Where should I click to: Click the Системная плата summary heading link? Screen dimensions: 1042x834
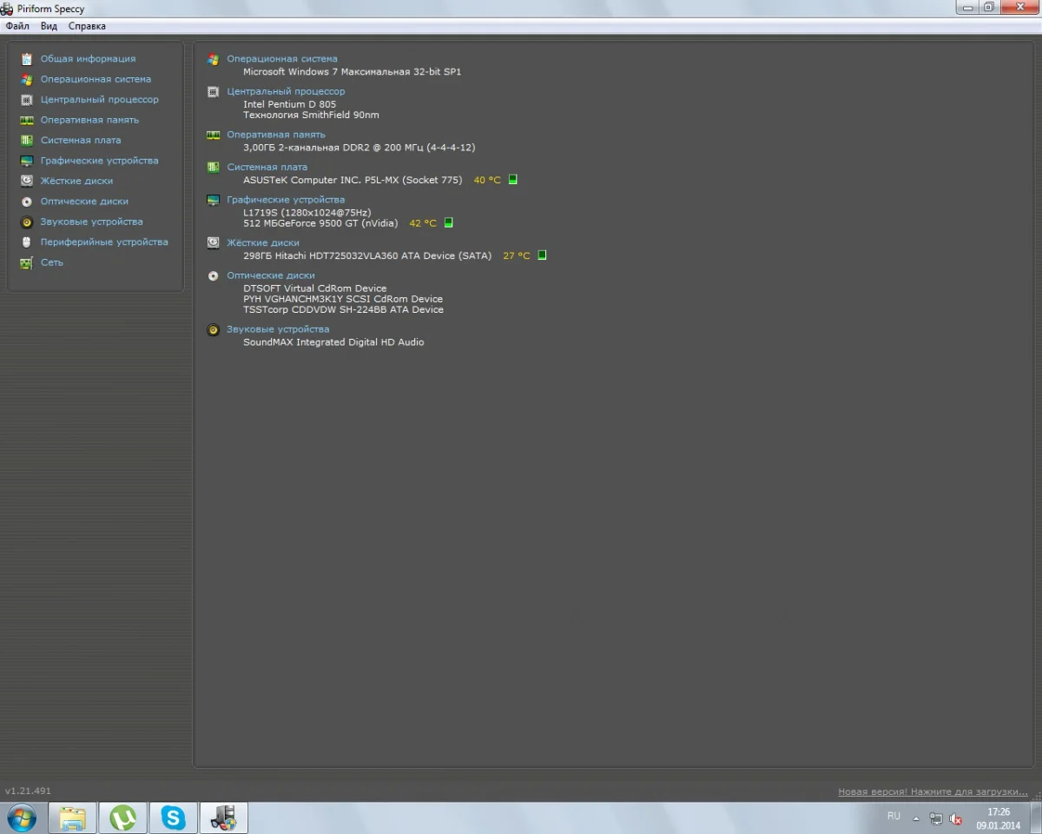pos(267,167)
